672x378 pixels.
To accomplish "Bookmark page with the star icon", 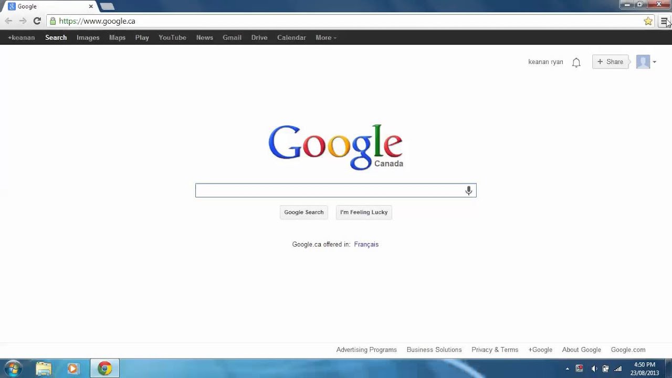I will pyautogui.click(x=648, y=21).
